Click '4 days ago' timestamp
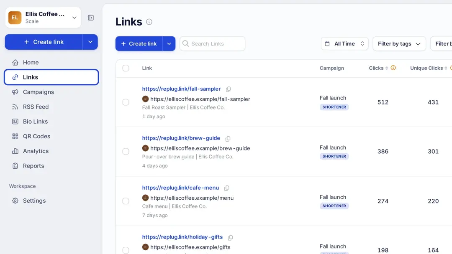 [x=155, y=166]
